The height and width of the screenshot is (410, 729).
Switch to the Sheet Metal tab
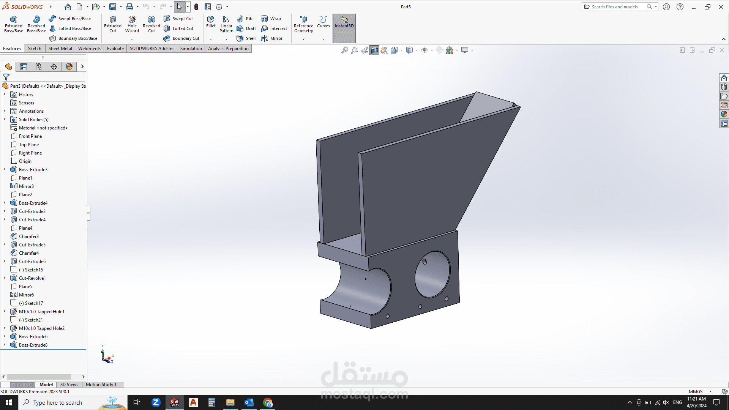click(60, 49)
